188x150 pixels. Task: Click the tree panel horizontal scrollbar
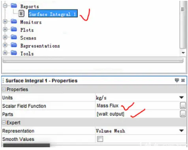click(93, 60)
